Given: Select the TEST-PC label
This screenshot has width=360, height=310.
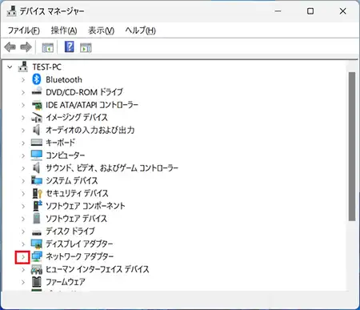Looking at the screenshot, I should (47, 66).
